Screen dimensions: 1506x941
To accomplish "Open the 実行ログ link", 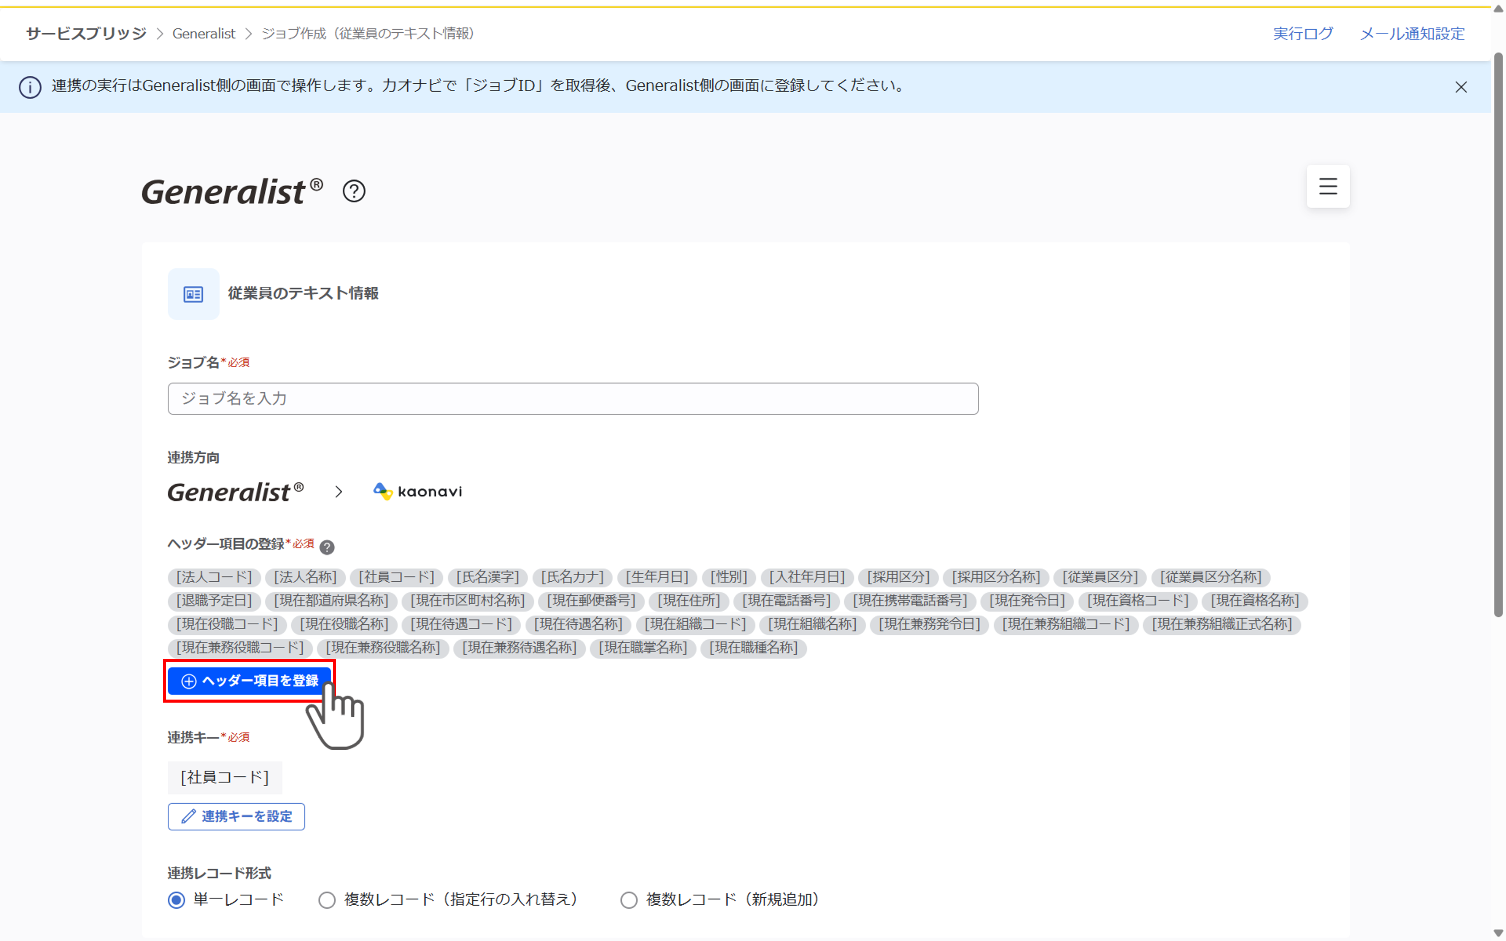I will pyautogui.click(x=1303, y=33).
